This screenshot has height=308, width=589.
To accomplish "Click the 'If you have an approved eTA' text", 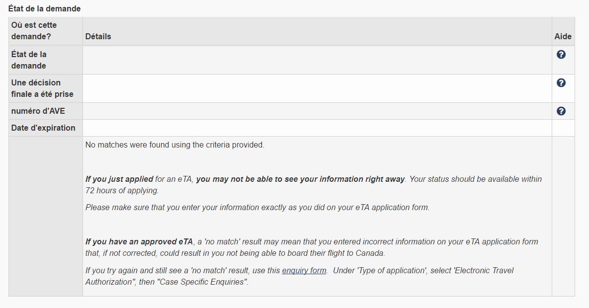I will coord(139,241).
